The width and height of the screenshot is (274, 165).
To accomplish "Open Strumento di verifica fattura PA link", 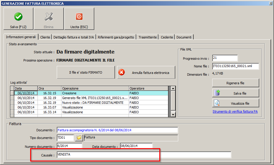I will point(235,111).
